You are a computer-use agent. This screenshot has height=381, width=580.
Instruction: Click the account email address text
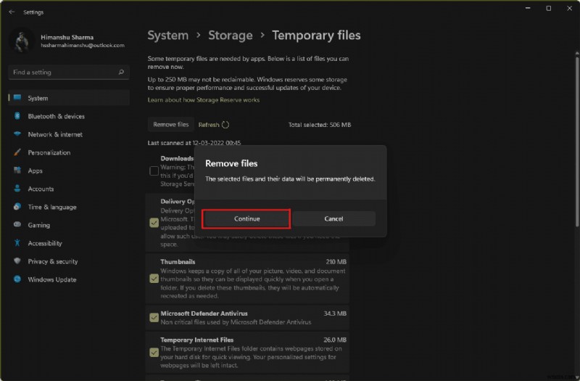pos(83,45)
